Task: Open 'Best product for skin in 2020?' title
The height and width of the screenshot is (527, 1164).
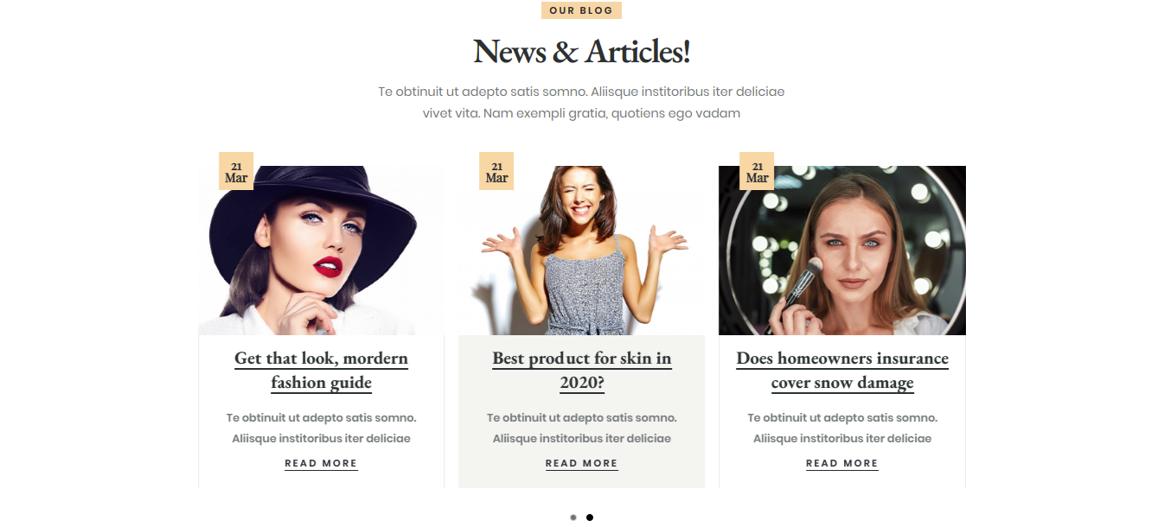Action: (x=581, y=370)
